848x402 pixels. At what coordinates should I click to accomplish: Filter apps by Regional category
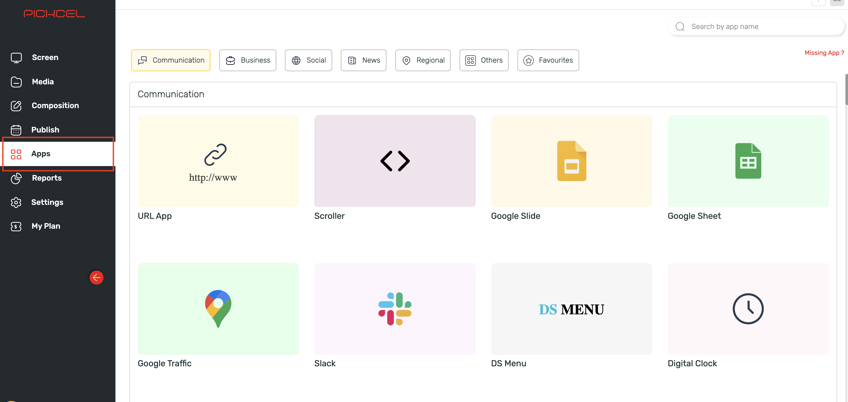coord(423,60)
